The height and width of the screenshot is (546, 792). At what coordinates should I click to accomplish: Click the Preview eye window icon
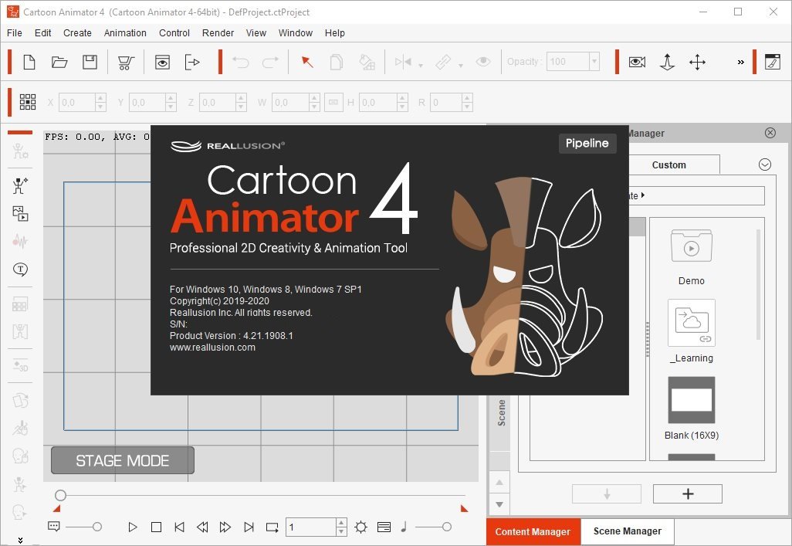(162, 62)
